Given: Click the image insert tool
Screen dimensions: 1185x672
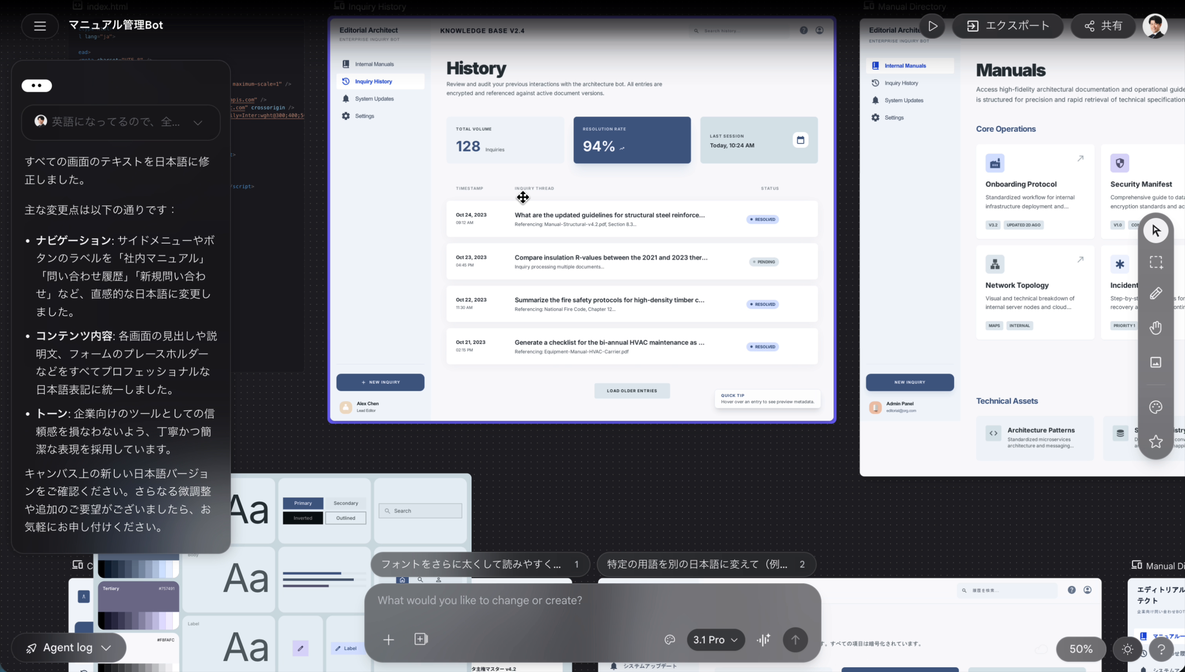Looking at the screenshot, I should pos(1156,362).
